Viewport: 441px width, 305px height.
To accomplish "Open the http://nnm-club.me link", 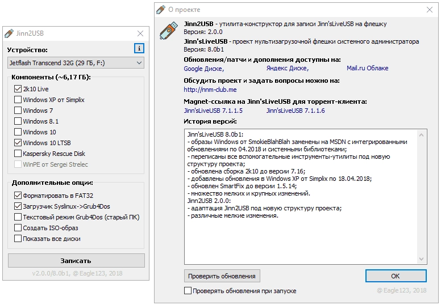I will pos(210,90).
